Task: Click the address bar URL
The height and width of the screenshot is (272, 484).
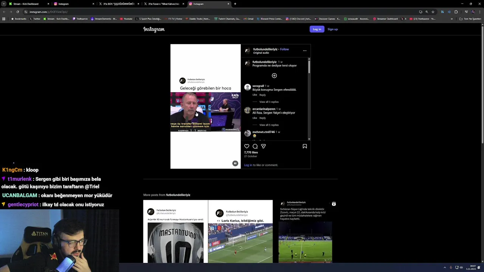Action: pos(48,12)
